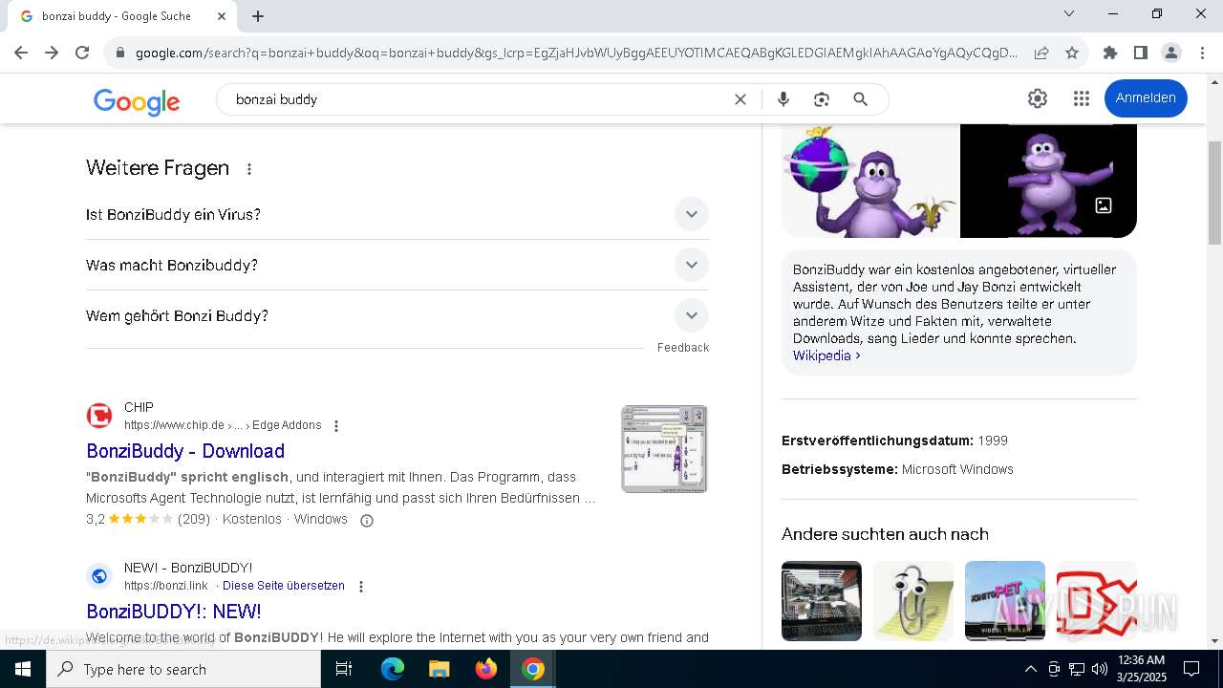This screenshot has width=1223, height=688.
Task: Click taskbar search box
Action: [x=183, y=669]
